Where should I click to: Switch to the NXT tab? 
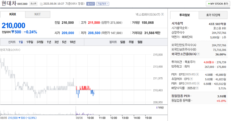(x=38, y=14)
